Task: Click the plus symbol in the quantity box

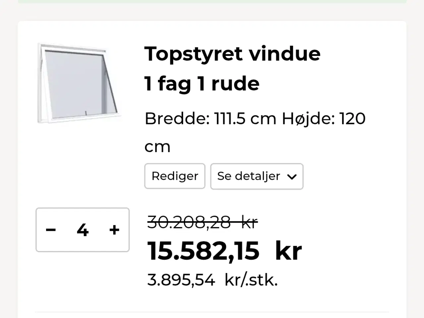Action: coord(114,230)
